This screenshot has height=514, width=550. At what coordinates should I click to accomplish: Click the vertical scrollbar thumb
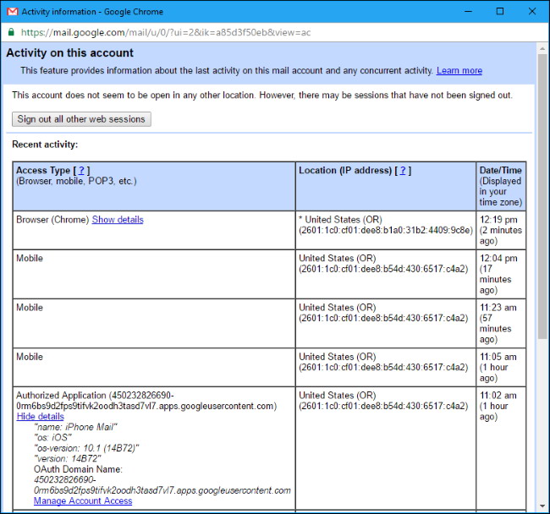(542, 194)
